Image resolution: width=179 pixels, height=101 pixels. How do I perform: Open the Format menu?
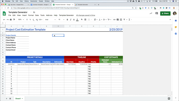(x=31, y=15)
